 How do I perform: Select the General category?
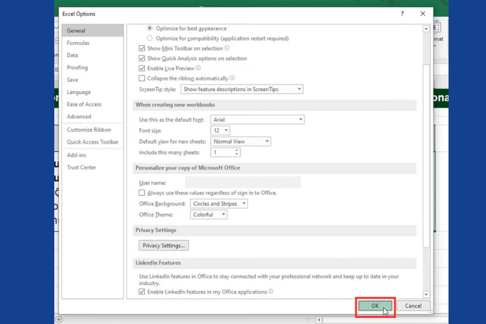pos(93,30)
